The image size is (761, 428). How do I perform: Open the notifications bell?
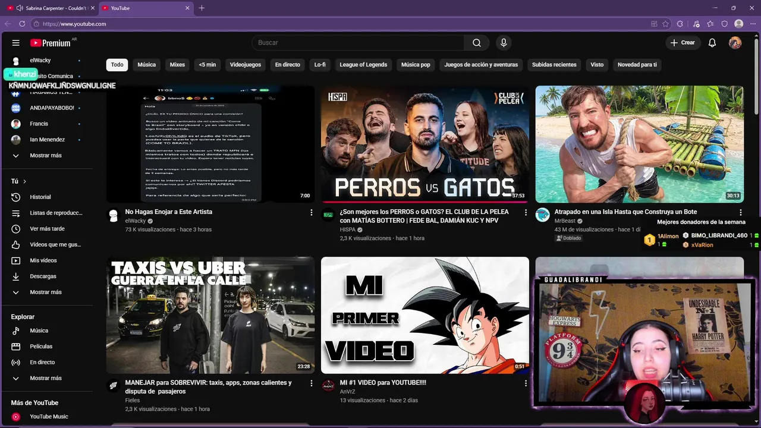click(712, 43)
